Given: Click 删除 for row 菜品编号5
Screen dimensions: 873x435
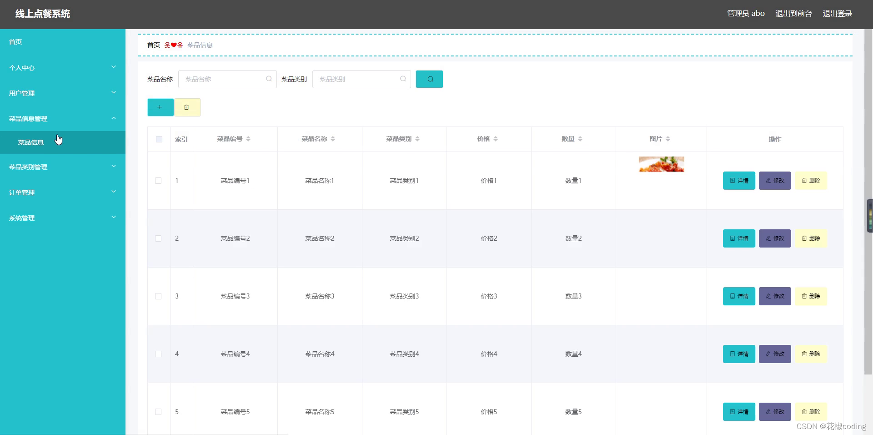Looking at the screenshot, I should tap(811, 412).
